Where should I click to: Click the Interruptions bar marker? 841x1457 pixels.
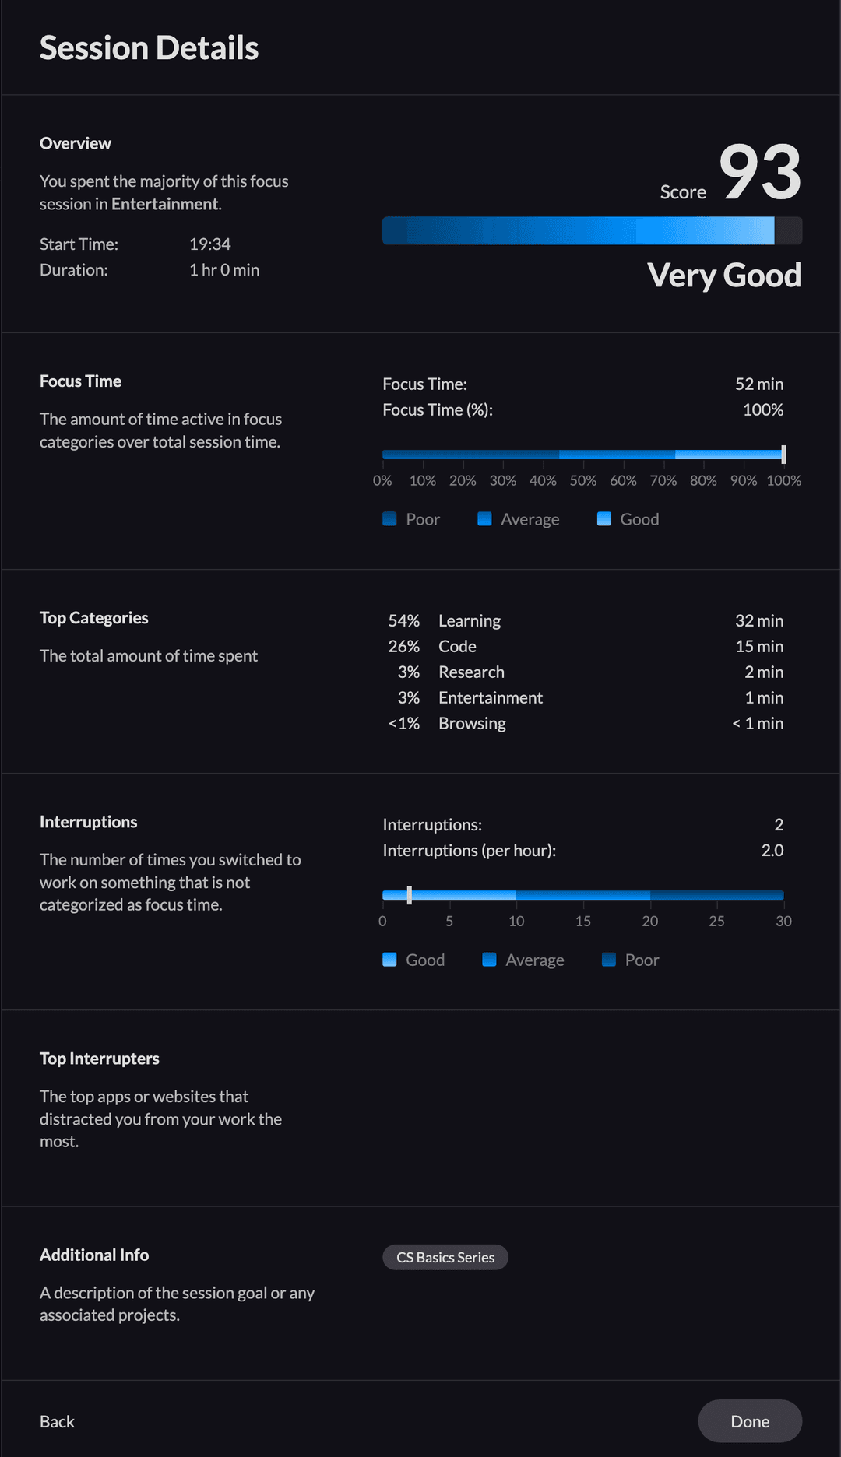click(x=410, y=895)
